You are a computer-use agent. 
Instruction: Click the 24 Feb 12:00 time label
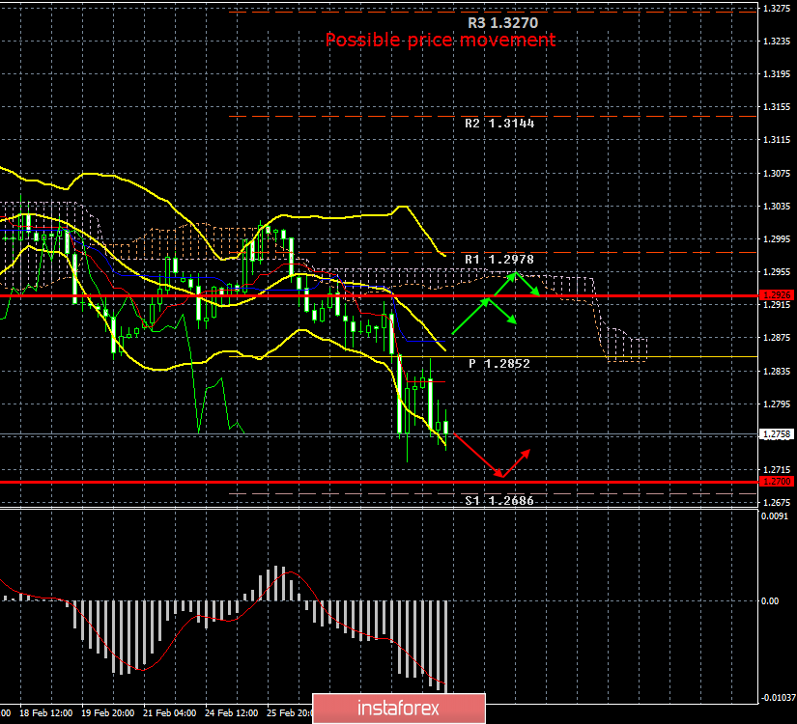point(231,713)
